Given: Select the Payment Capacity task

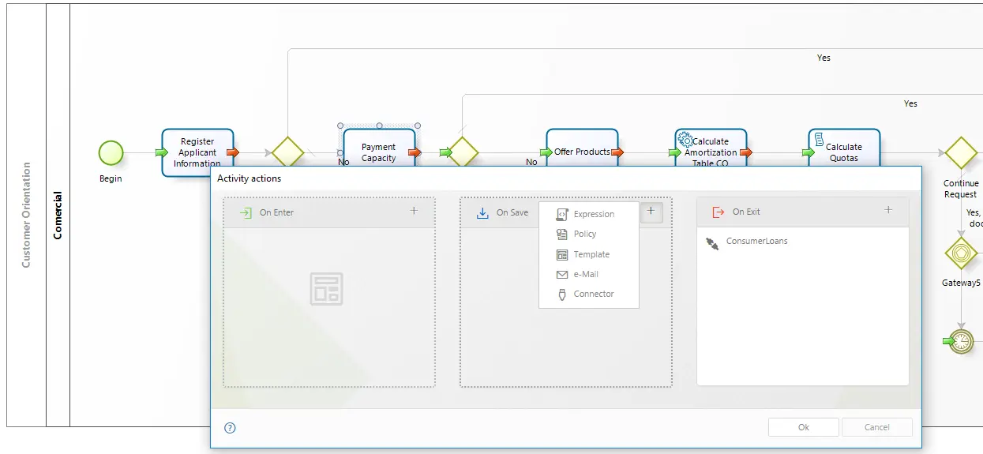Looking at the screenshot, I should click(379, 148).
